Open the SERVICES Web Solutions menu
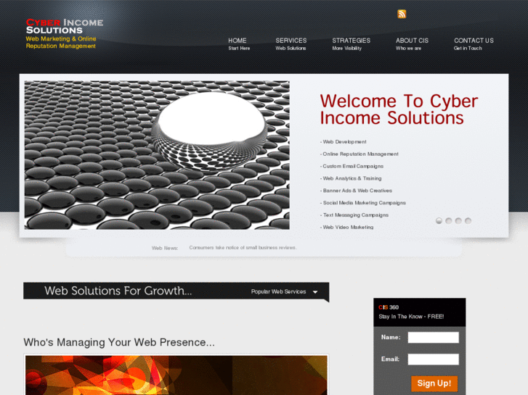 (x=291, y=44)
